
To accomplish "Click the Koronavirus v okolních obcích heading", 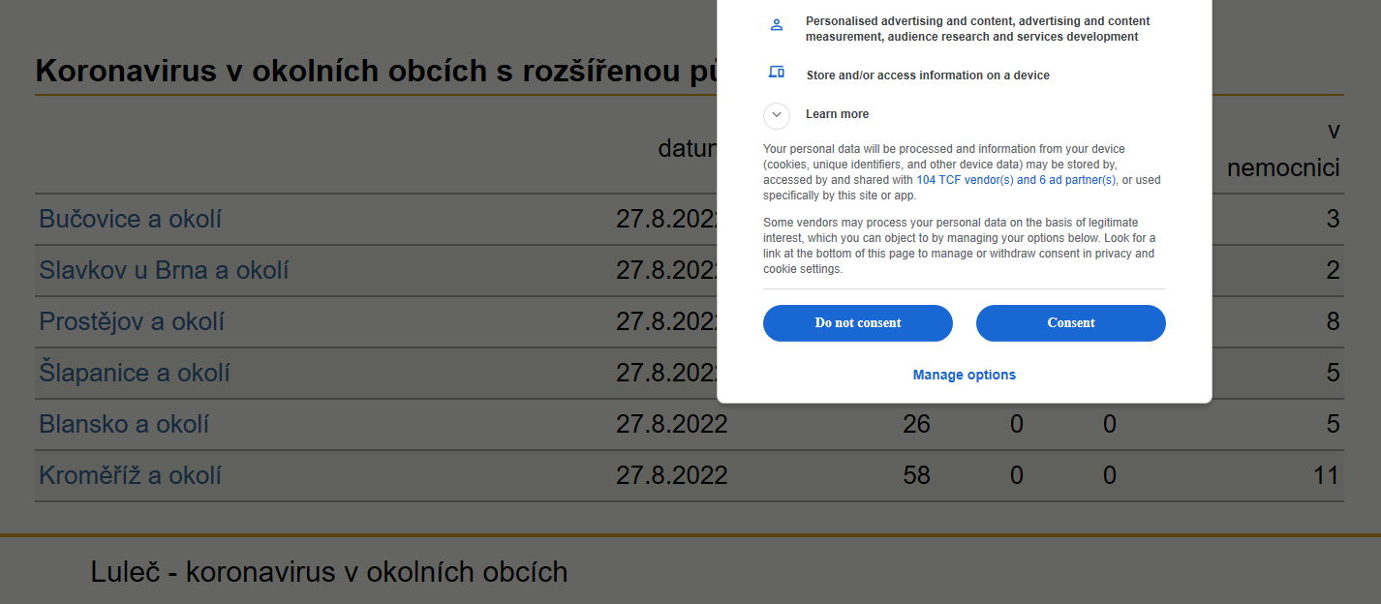I will tap(376, 71).
